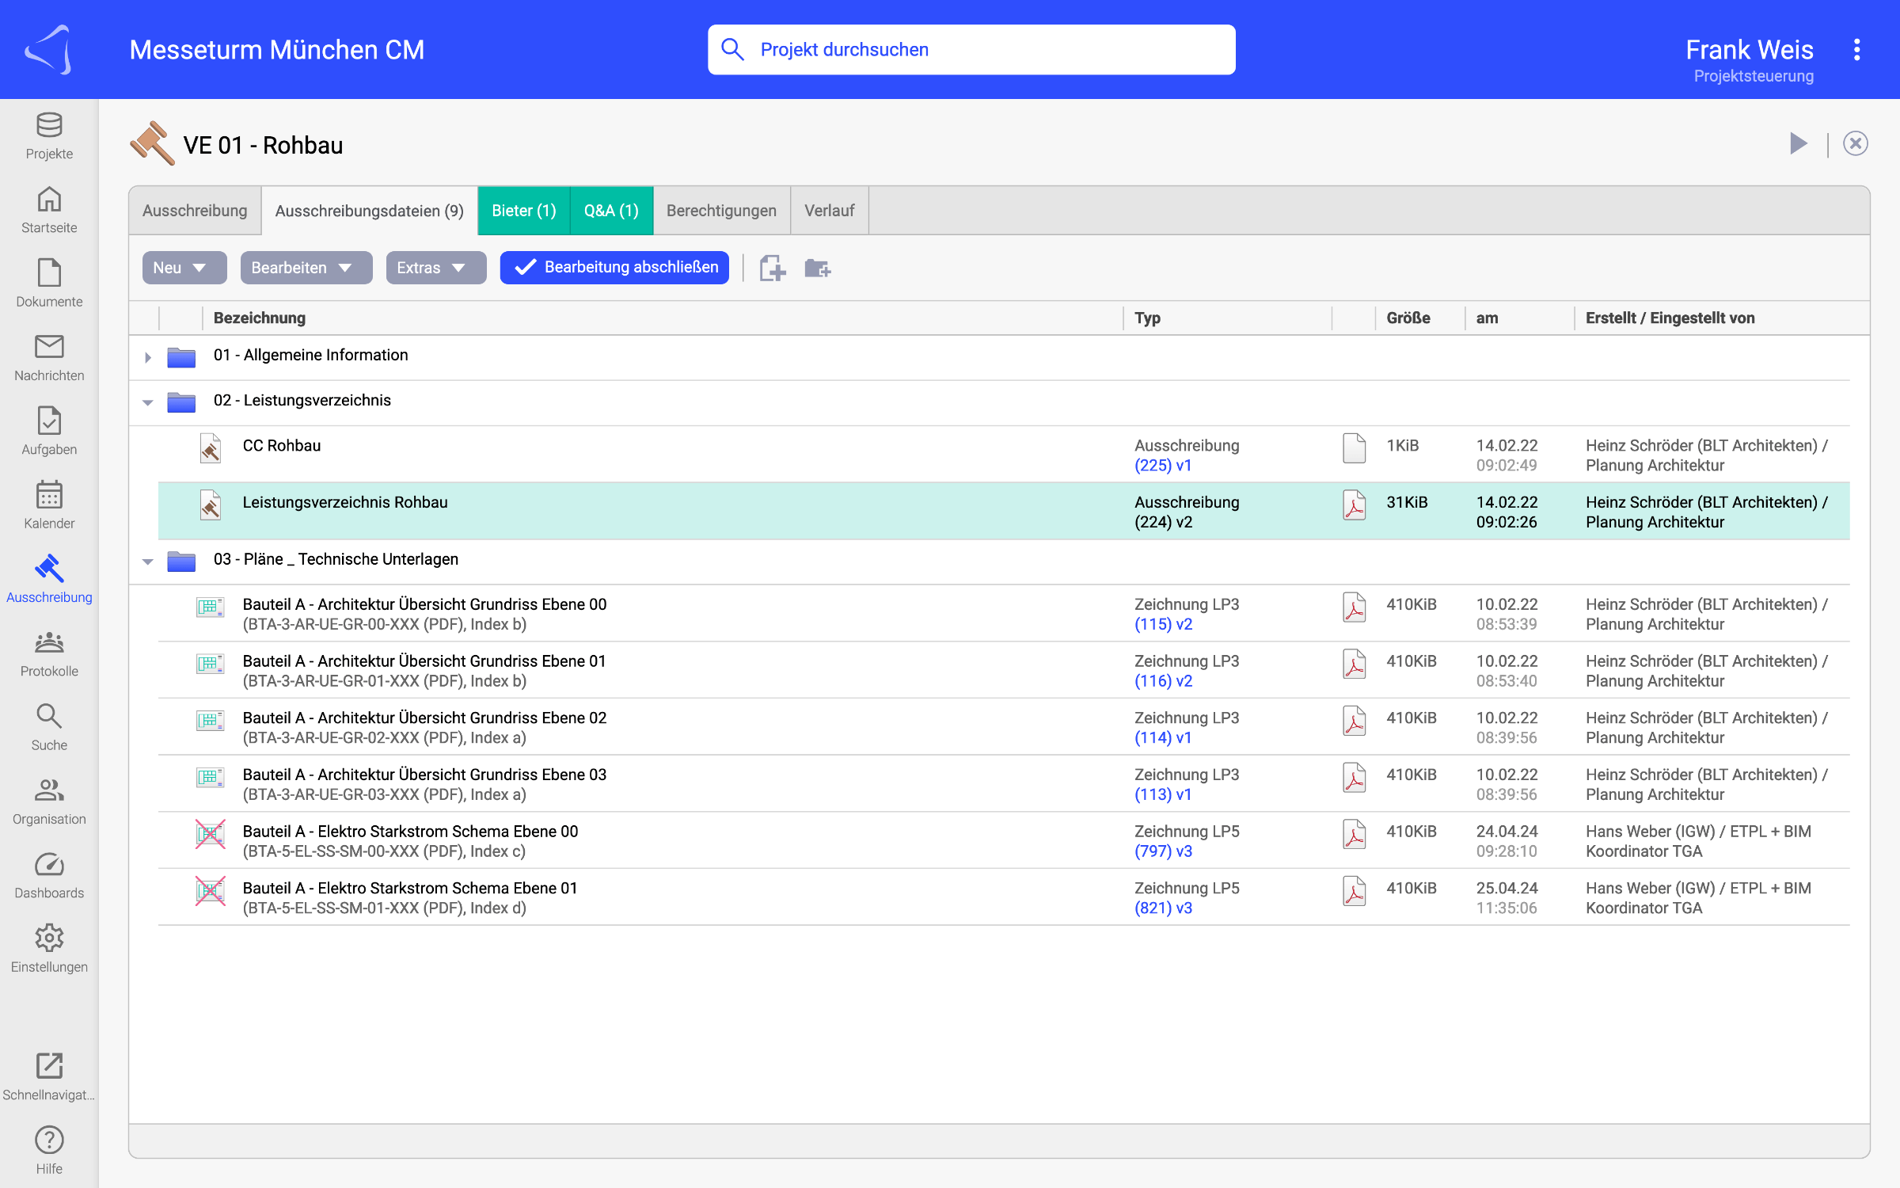Click the add folder icon in toolbar
The width and height of the screenshot is (1900, 1188).
817,268
